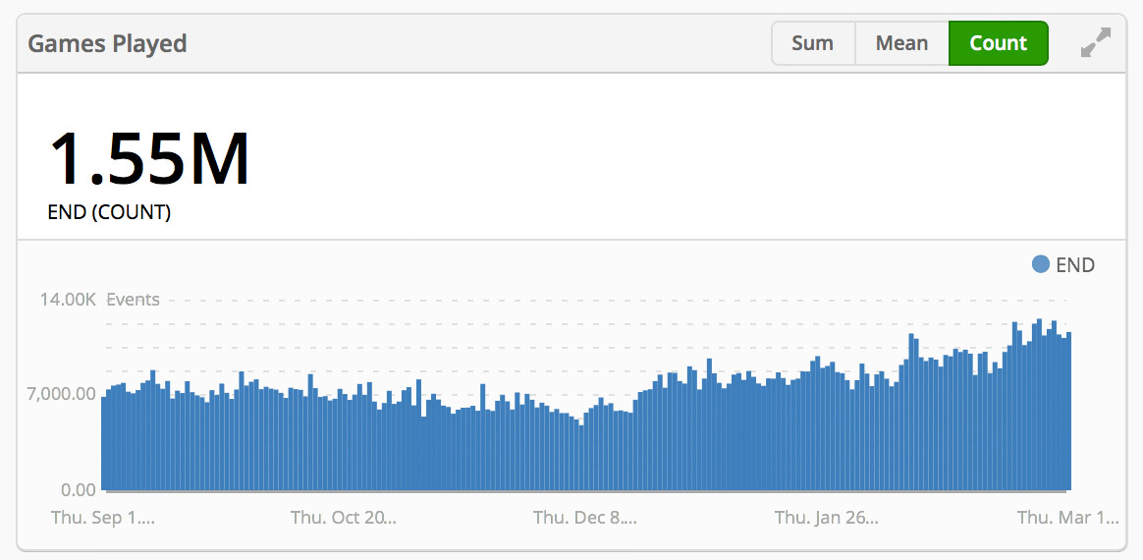Click the 14.00K Events axis label
1143x560 pixels.
pyautogui.click(x=98, y=300)
